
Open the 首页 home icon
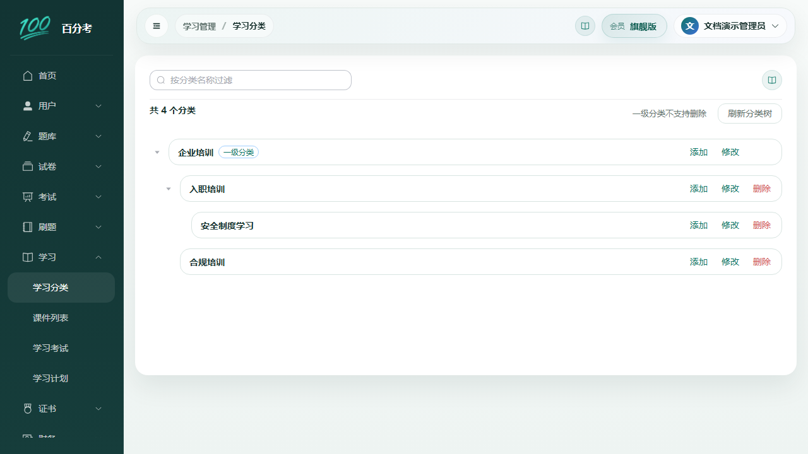(27, 76)
